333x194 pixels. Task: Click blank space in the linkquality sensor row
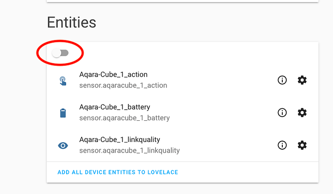[227, 145]
